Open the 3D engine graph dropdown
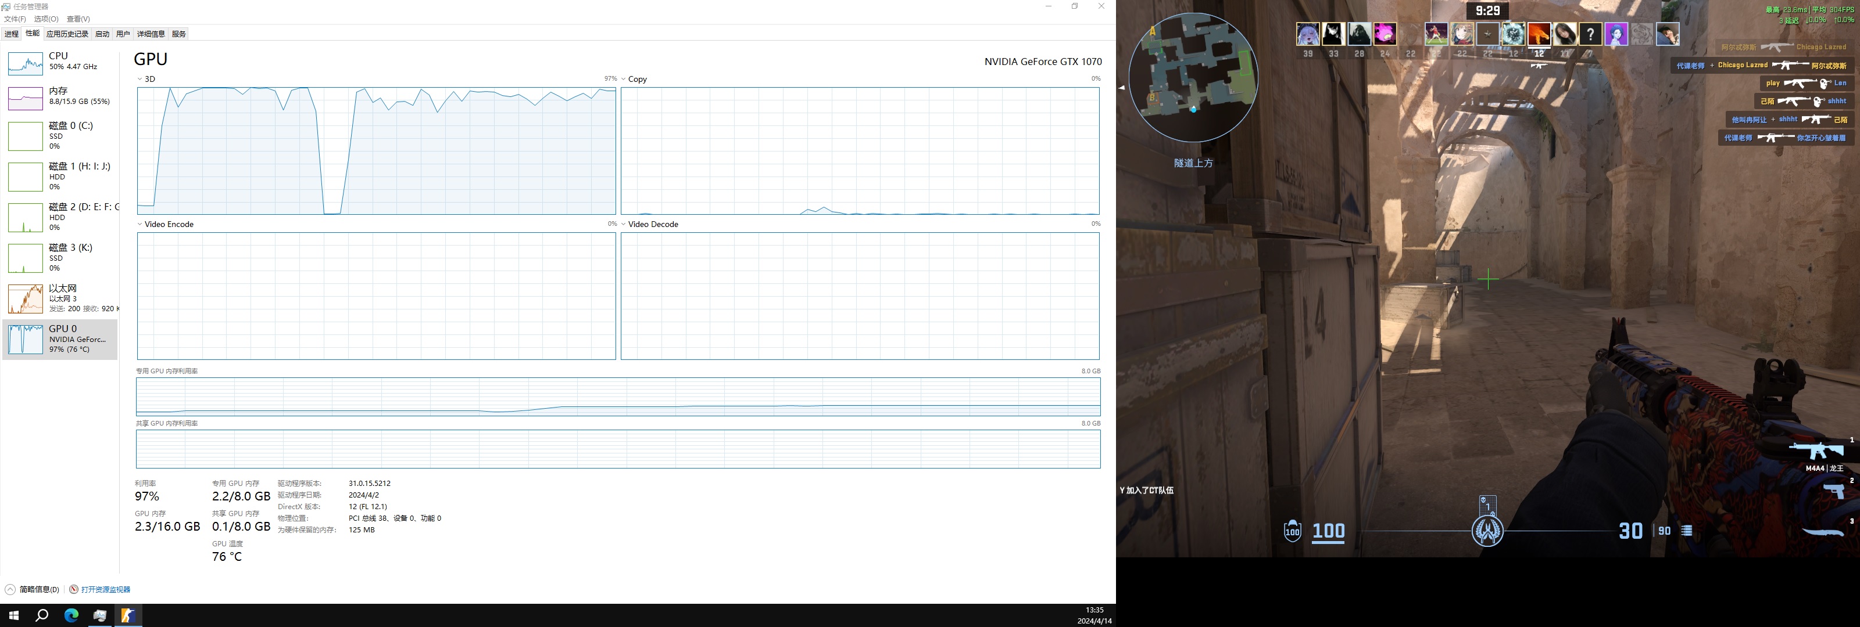The height and width of the screenshot is (627, 1860). [140, 80]
